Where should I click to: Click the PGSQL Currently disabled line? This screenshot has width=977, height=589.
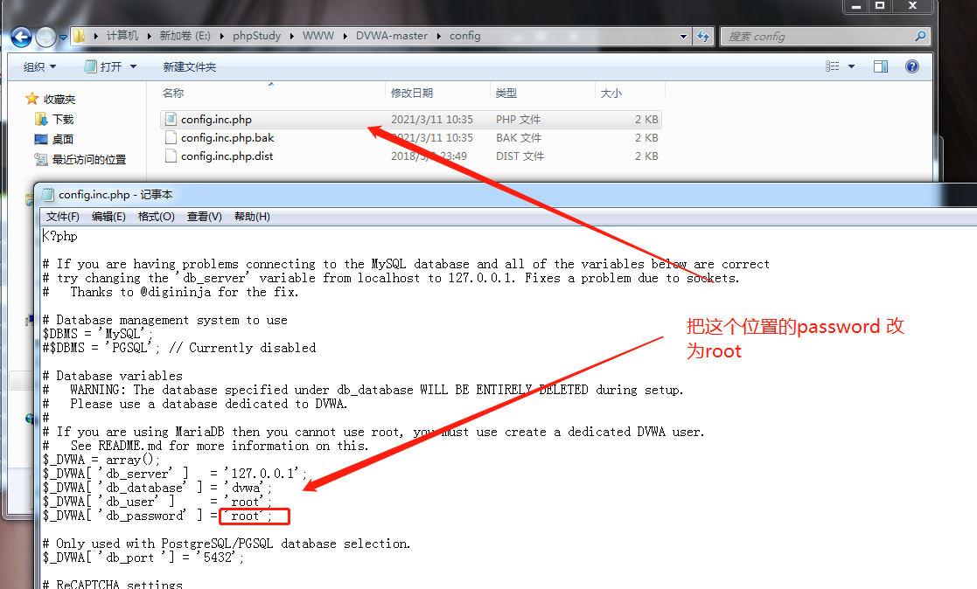[x=179, y=348]
